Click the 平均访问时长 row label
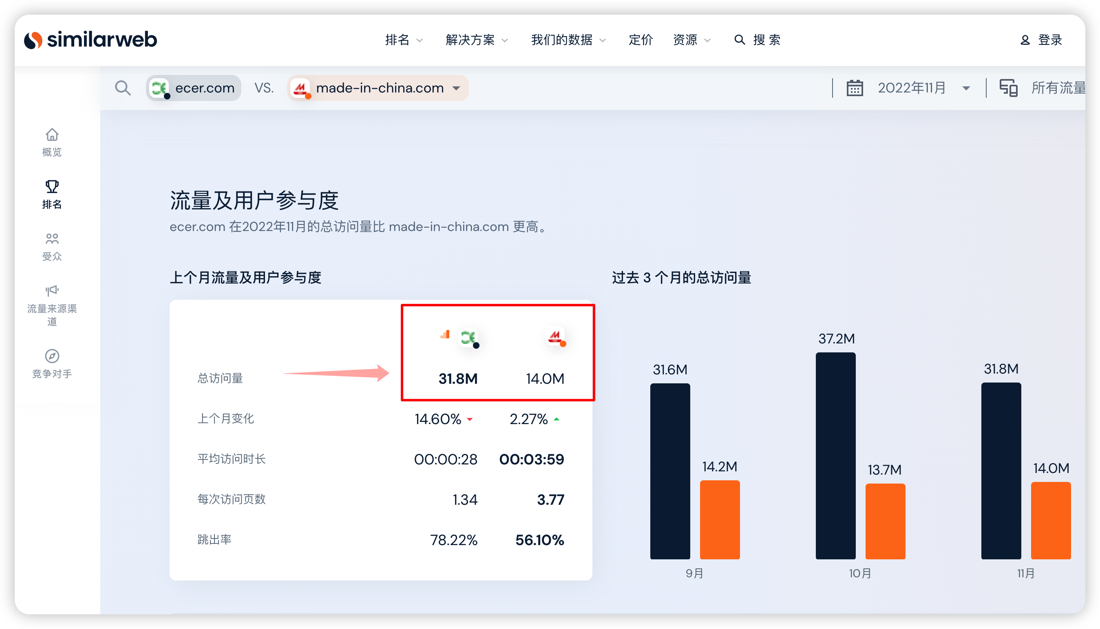The height and width of the screenshot is (629, 1100). (231, 458)
